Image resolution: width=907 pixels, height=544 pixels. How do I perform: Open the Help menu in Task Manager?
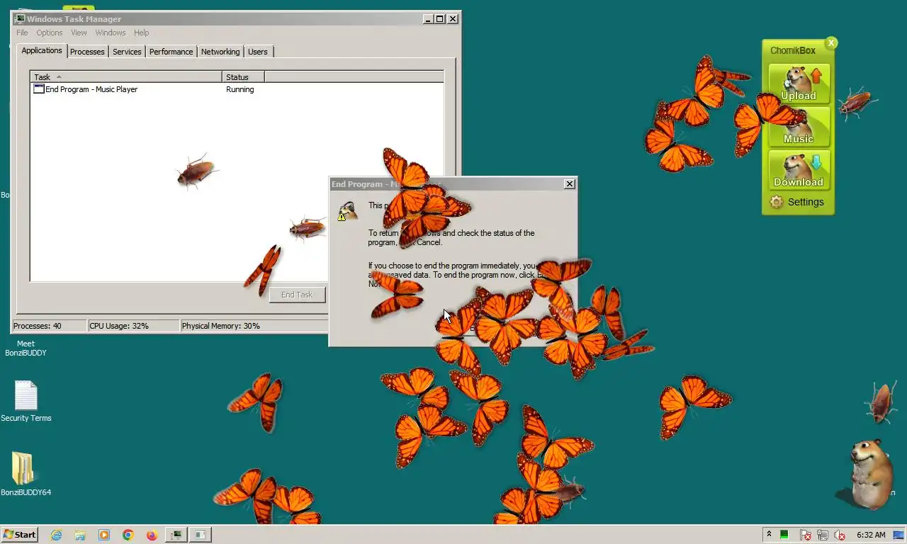tap(142, 33)
